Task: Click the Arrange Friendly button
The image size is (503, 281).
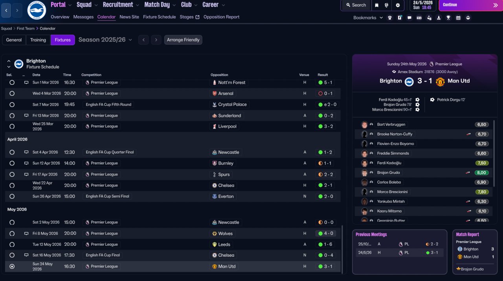Action: tap(183, 40)
